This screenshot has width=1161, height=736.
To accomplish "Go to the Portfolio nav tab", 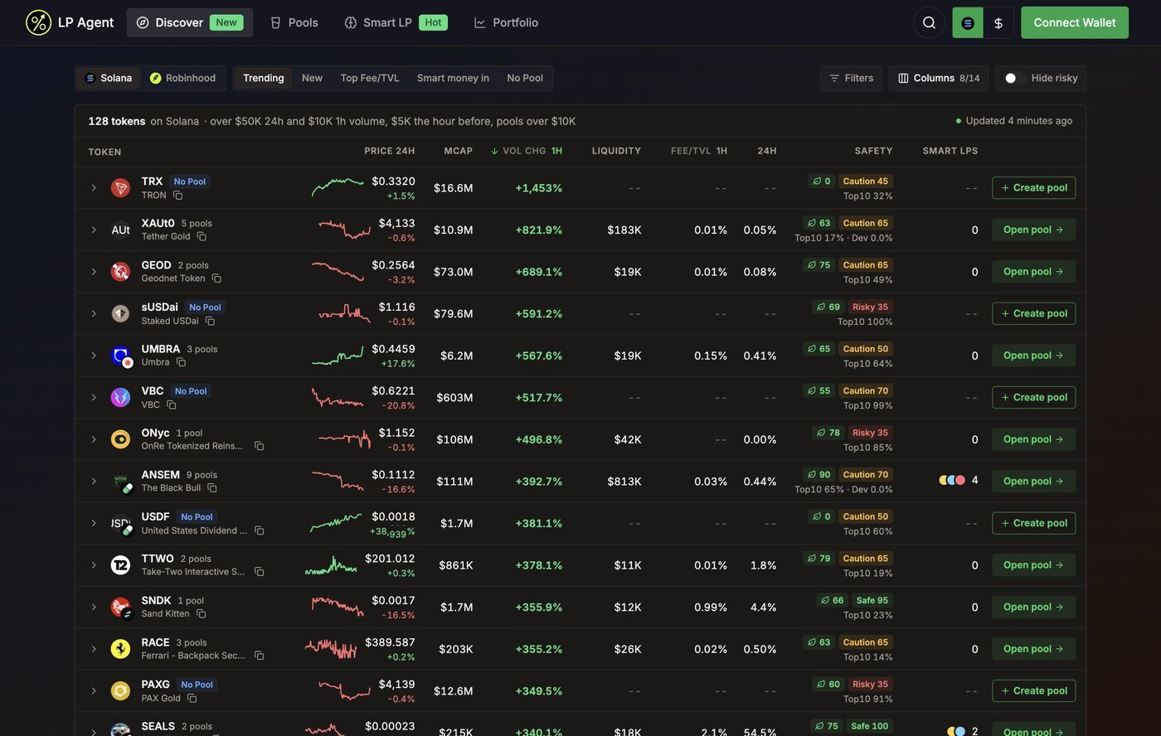I will click(506, 22).
